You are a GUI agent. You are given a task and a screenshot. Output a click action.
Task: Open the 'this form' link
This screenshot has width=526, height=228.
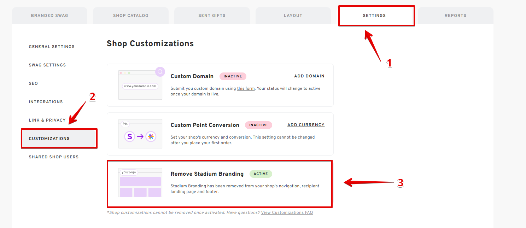[x=246, y=88]
